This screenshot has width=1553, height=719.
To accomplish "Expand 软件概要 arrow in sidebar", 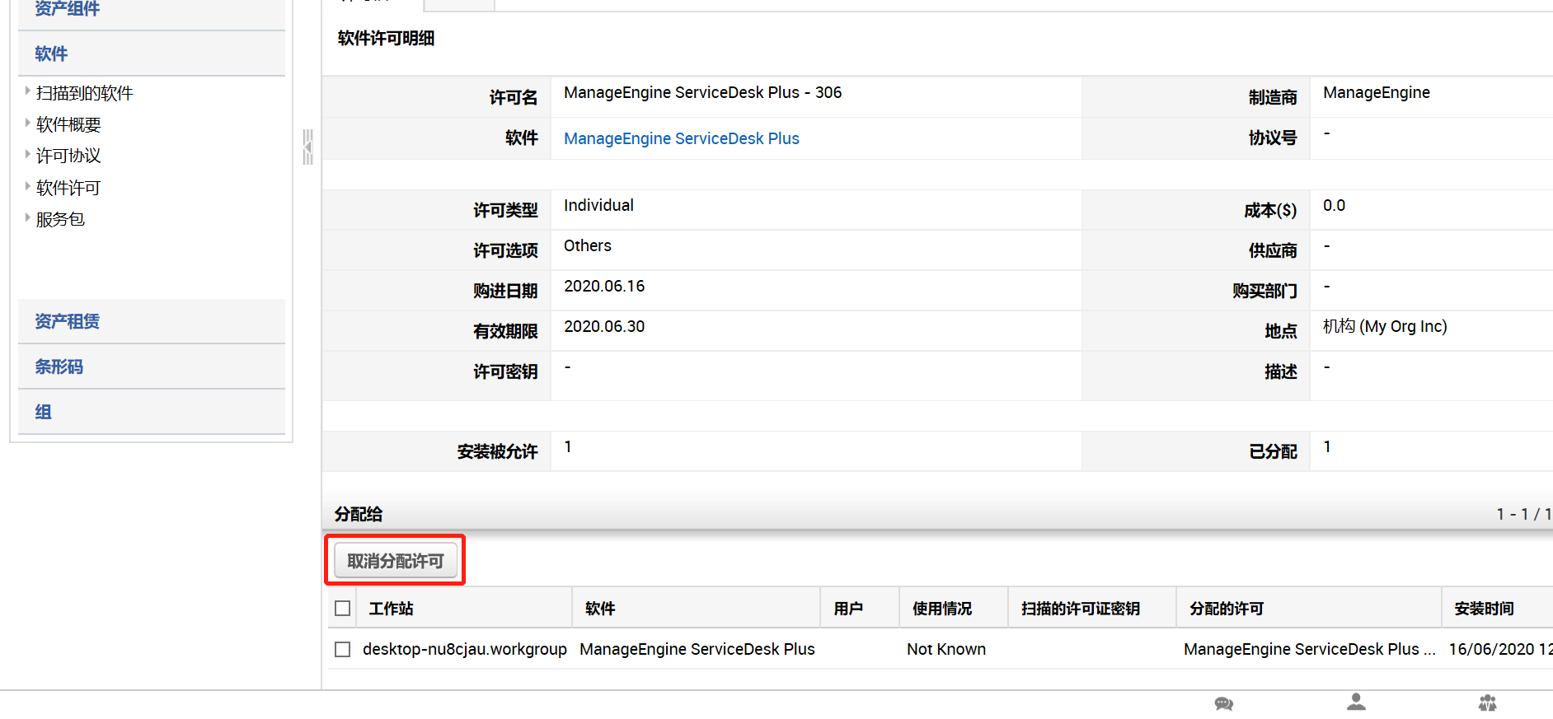I will (27, 124).
